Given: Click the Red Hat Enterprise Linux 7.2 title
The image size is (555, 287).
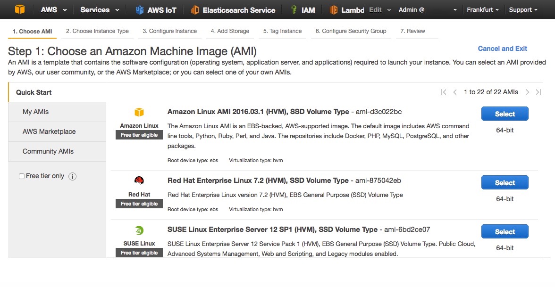Looking at the screenshot, I should click(x=258, y=180).
